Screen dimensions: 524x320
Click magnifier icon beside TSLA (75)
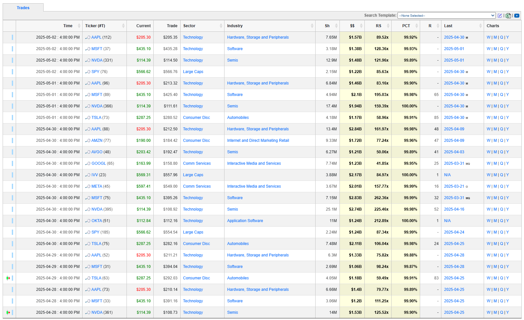pyautogui.click(x=88, y=244)
